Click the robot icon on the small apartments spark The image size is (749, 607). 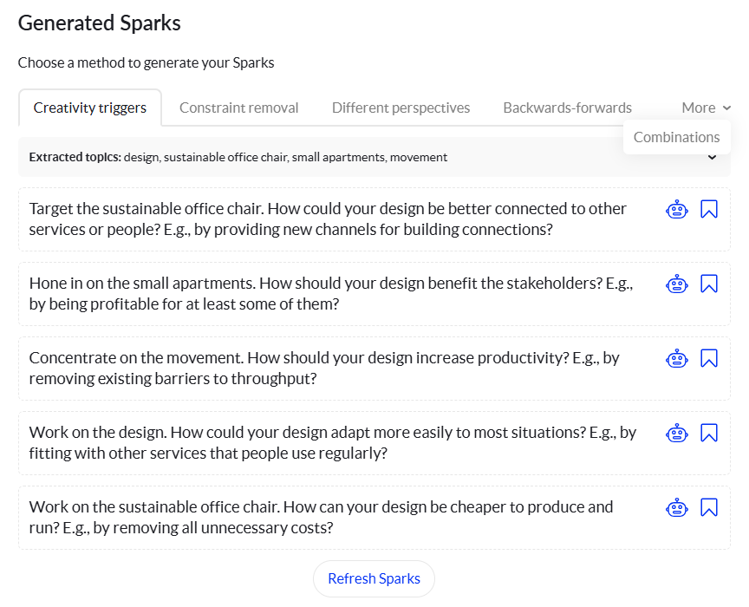(x=676, y=284)
